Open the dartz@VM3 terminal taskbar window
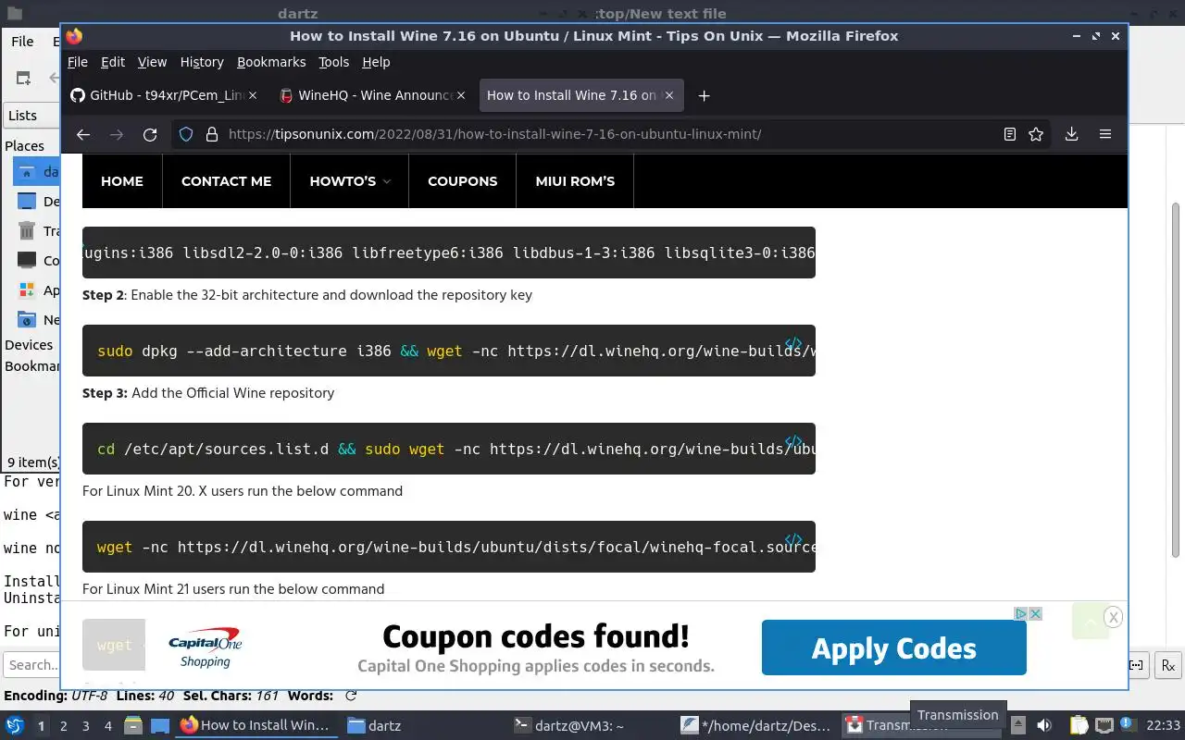 tap(590, 725)
